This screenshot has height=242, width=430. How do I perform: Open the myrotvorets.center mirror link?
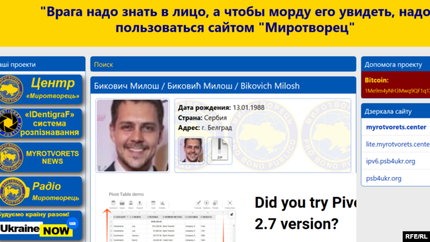pyautogui.click(x=396, y=127)
